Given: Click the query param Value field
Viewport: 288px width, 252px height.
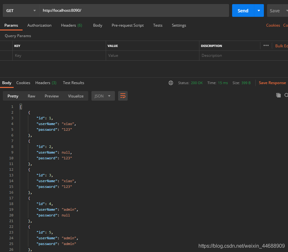Looking at the screenshot, I should pyautogui.click(x=152, y=56).
